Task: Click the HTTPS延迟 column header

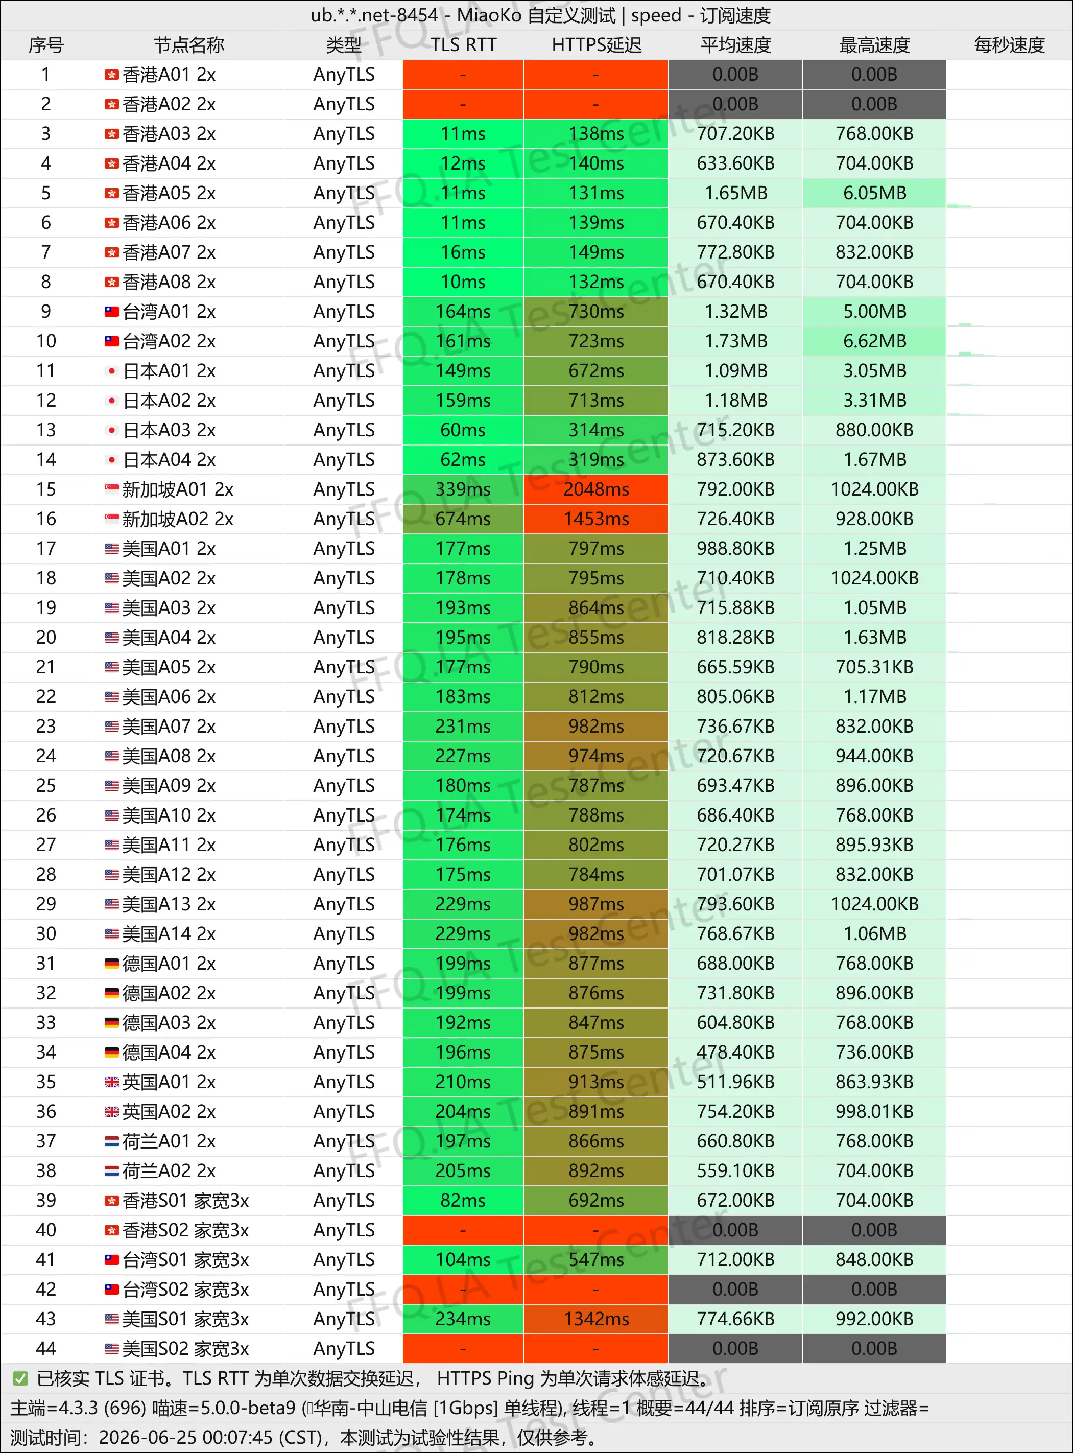Action: (597, 45)
